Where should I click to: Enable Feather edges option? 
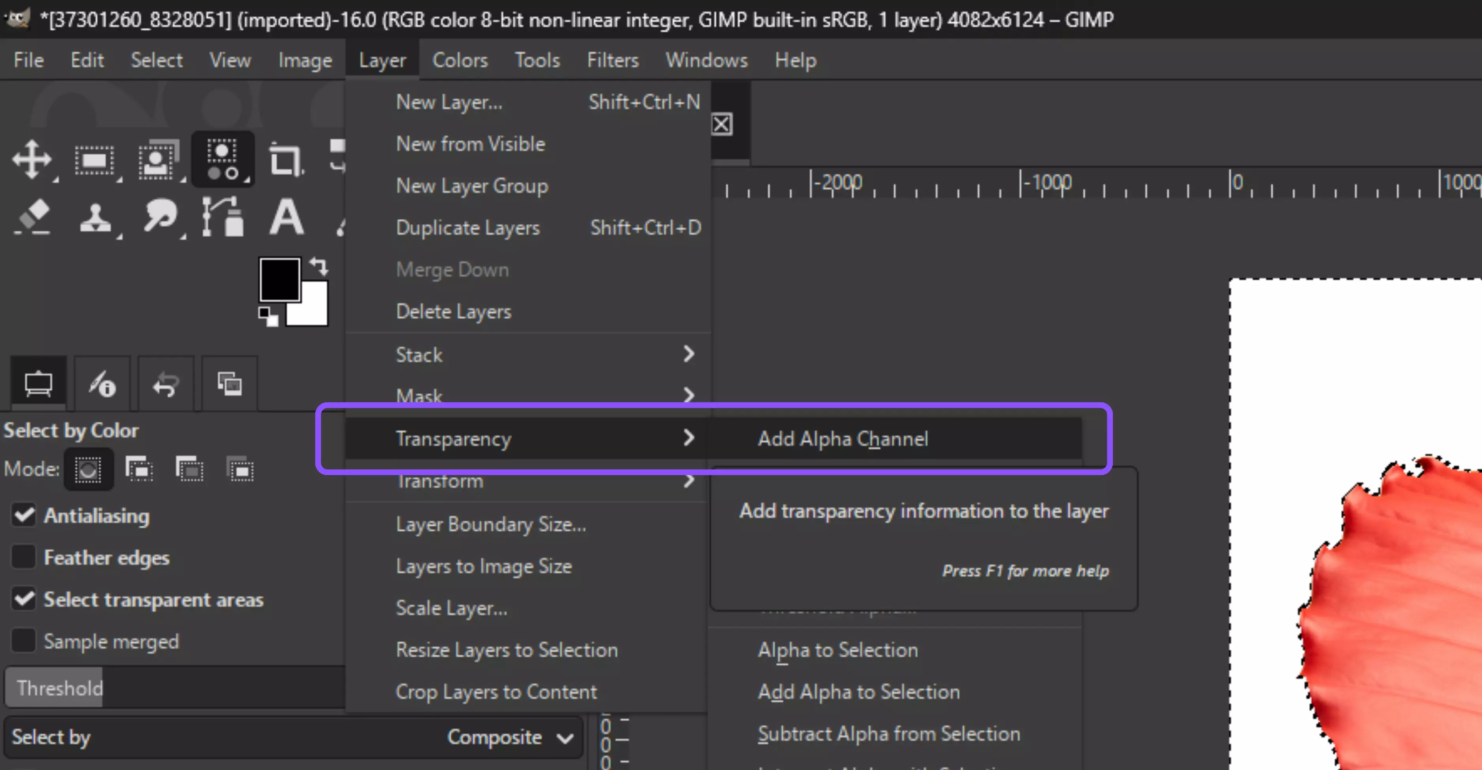24,556
